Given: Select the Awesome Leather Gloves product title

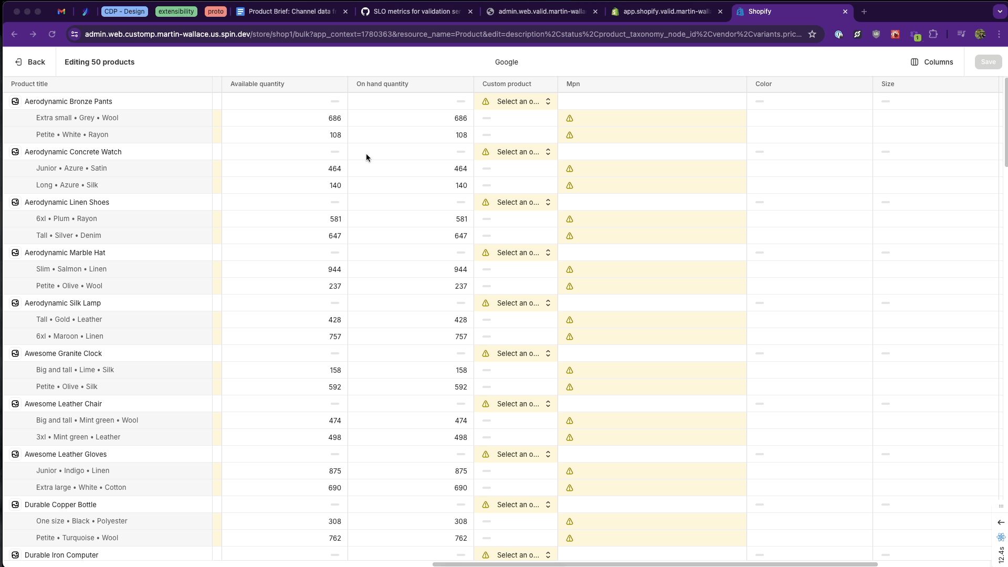Looking at the screenshot, I should pos(66,454).
